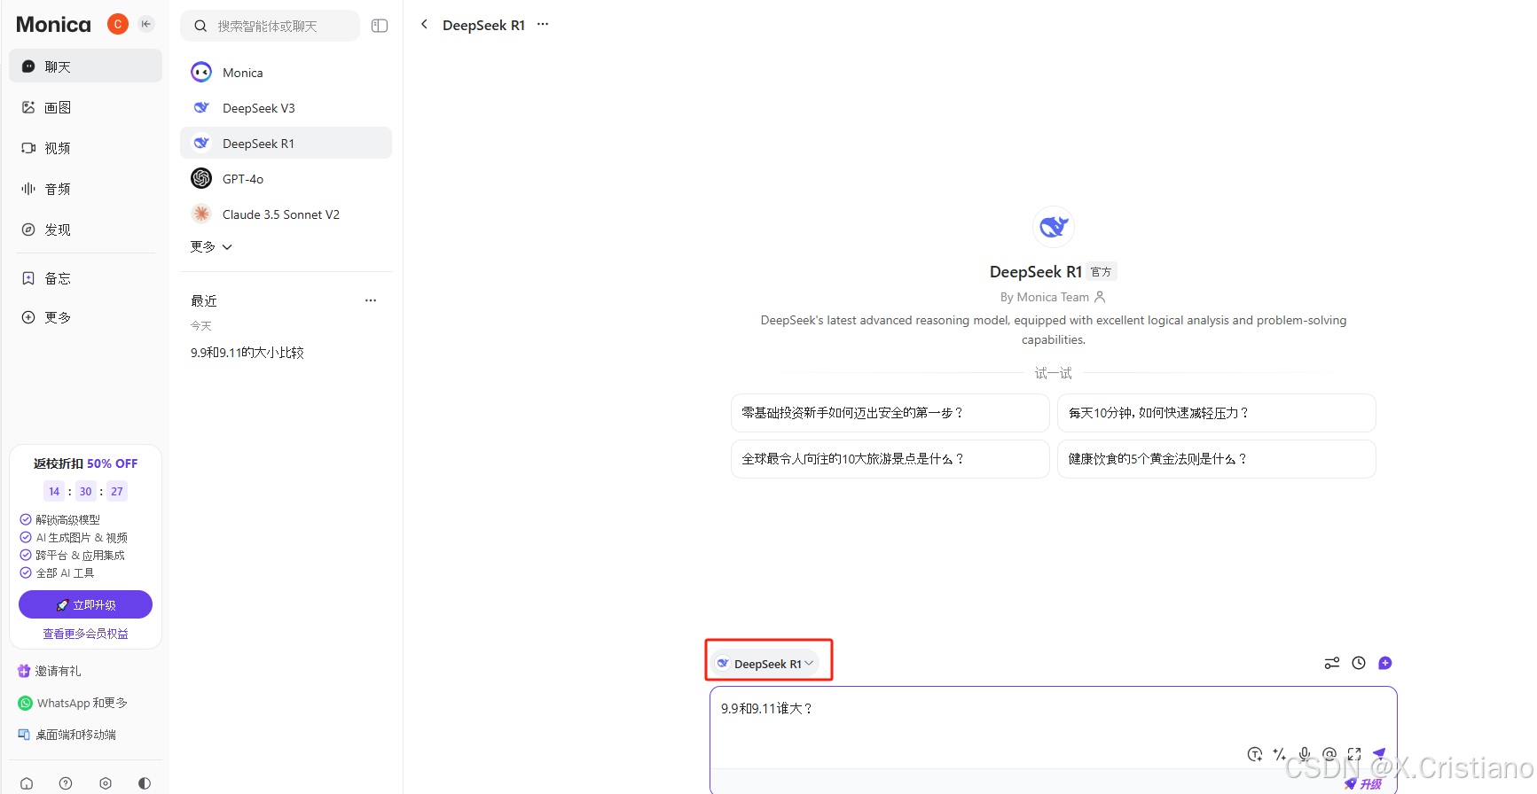Viewport: 1537px width, 794px height.
Task: Select DeepSeek R1 in the bot list
Action: [x=286, y=144]
